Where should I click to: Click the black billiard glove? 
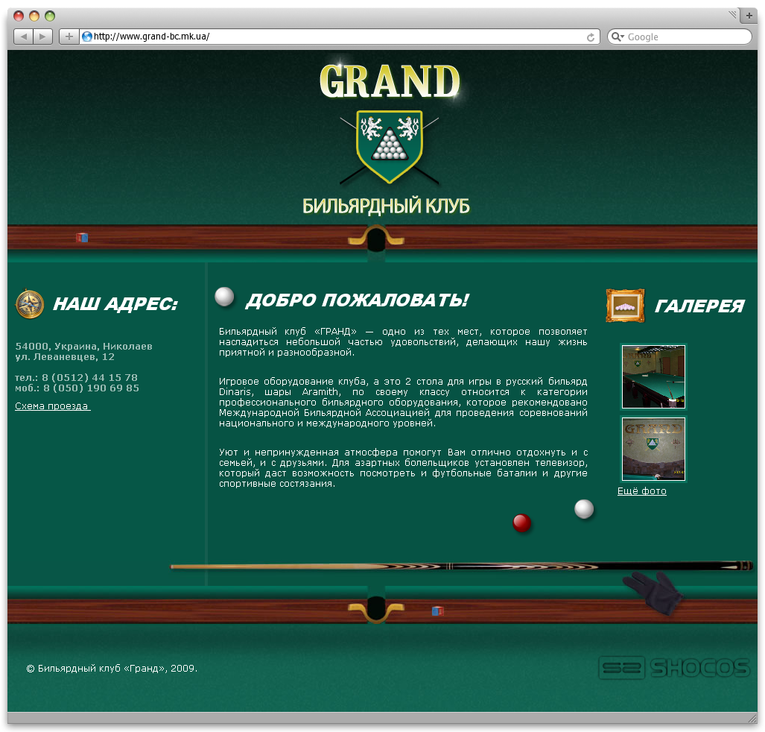(x=653, y=592)
